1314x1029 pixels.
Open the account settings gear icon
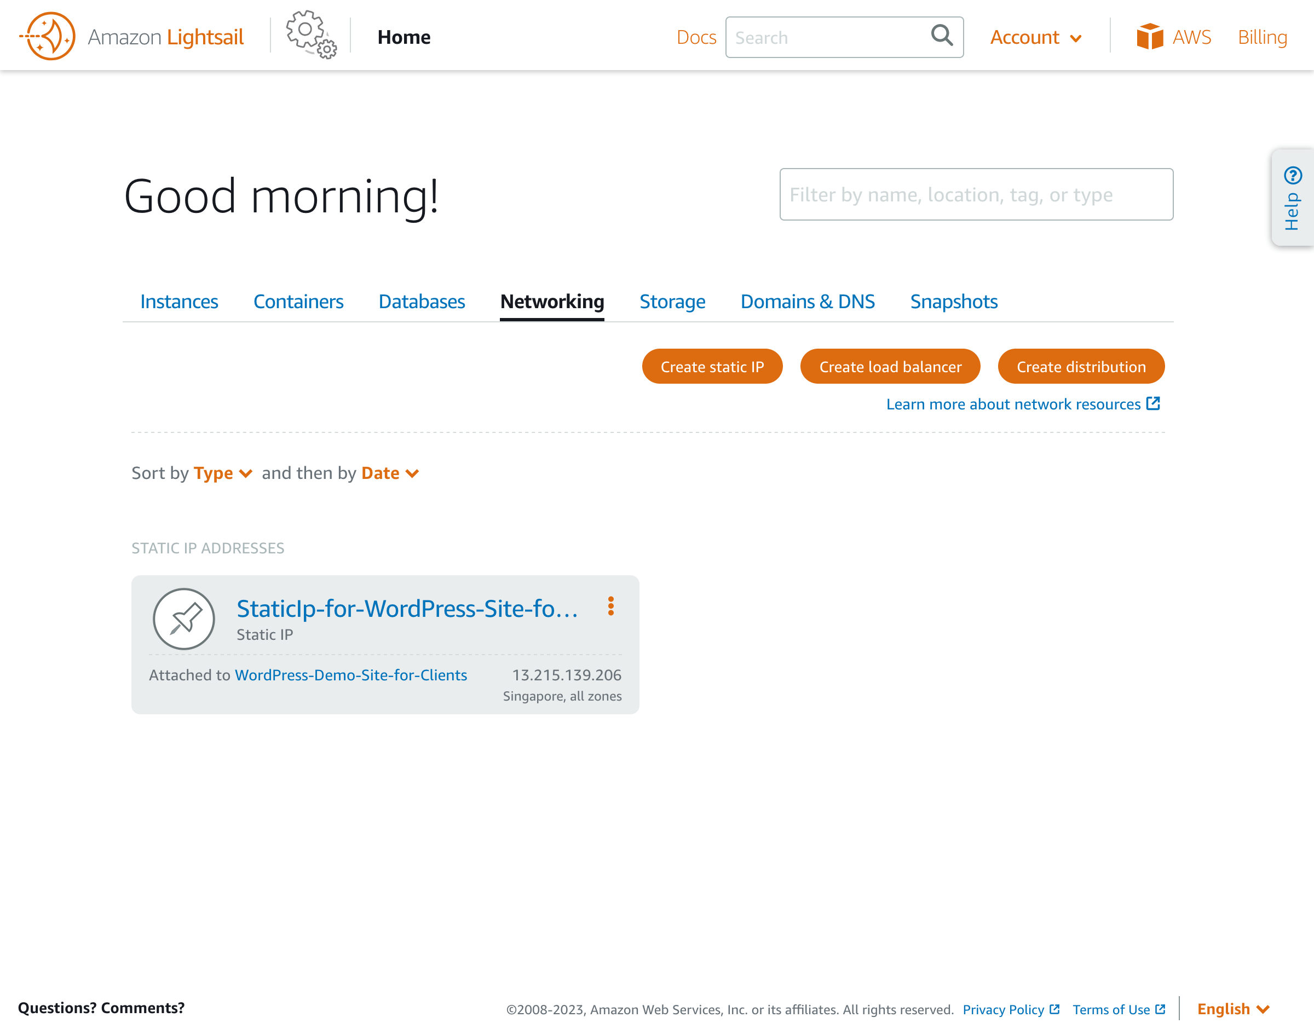309,36
